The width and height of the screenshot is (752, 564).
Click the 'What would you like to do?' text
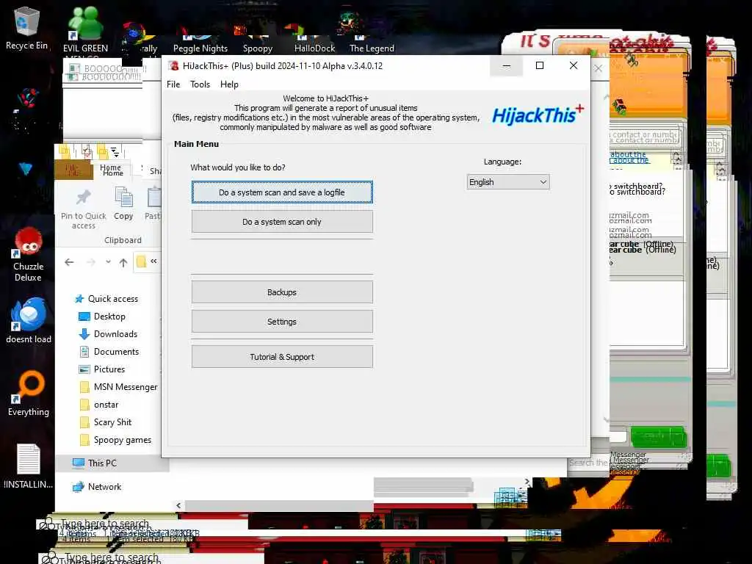click(238, 167)
